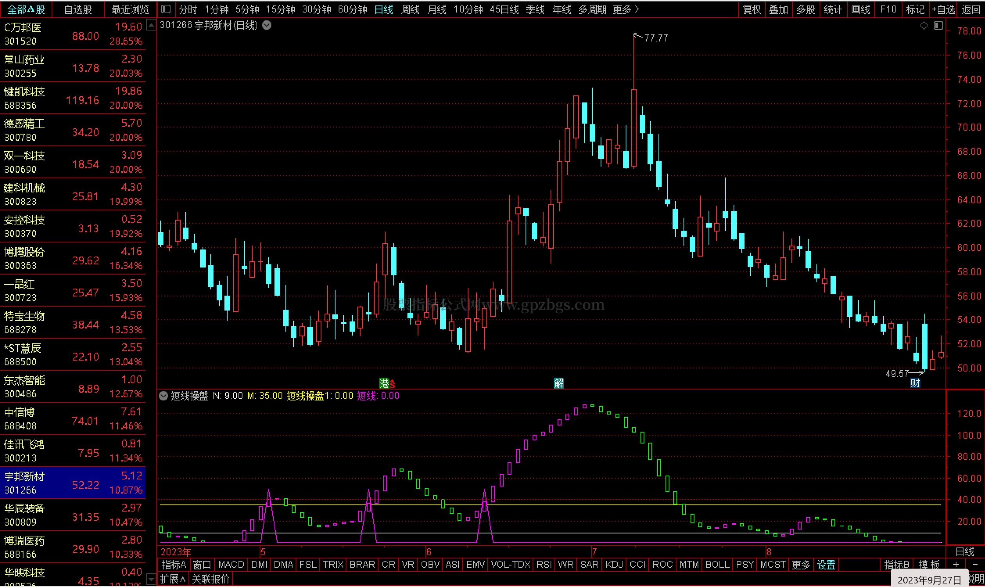The image size is (985, 587).
Task: Select the VOL-TDX indicator
Action: [x=510, y=565]
